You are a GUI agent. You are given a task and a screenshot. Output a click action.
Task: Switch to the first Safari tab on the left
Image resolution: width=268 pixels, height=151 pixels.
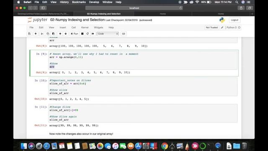coord(44,14)
